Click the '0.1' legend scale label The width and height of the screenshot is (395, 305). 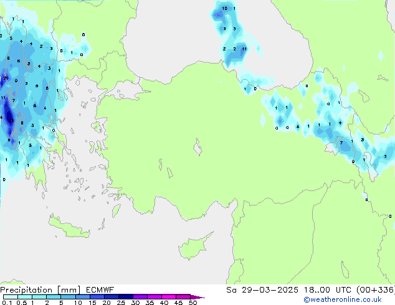tap(7, 303)
